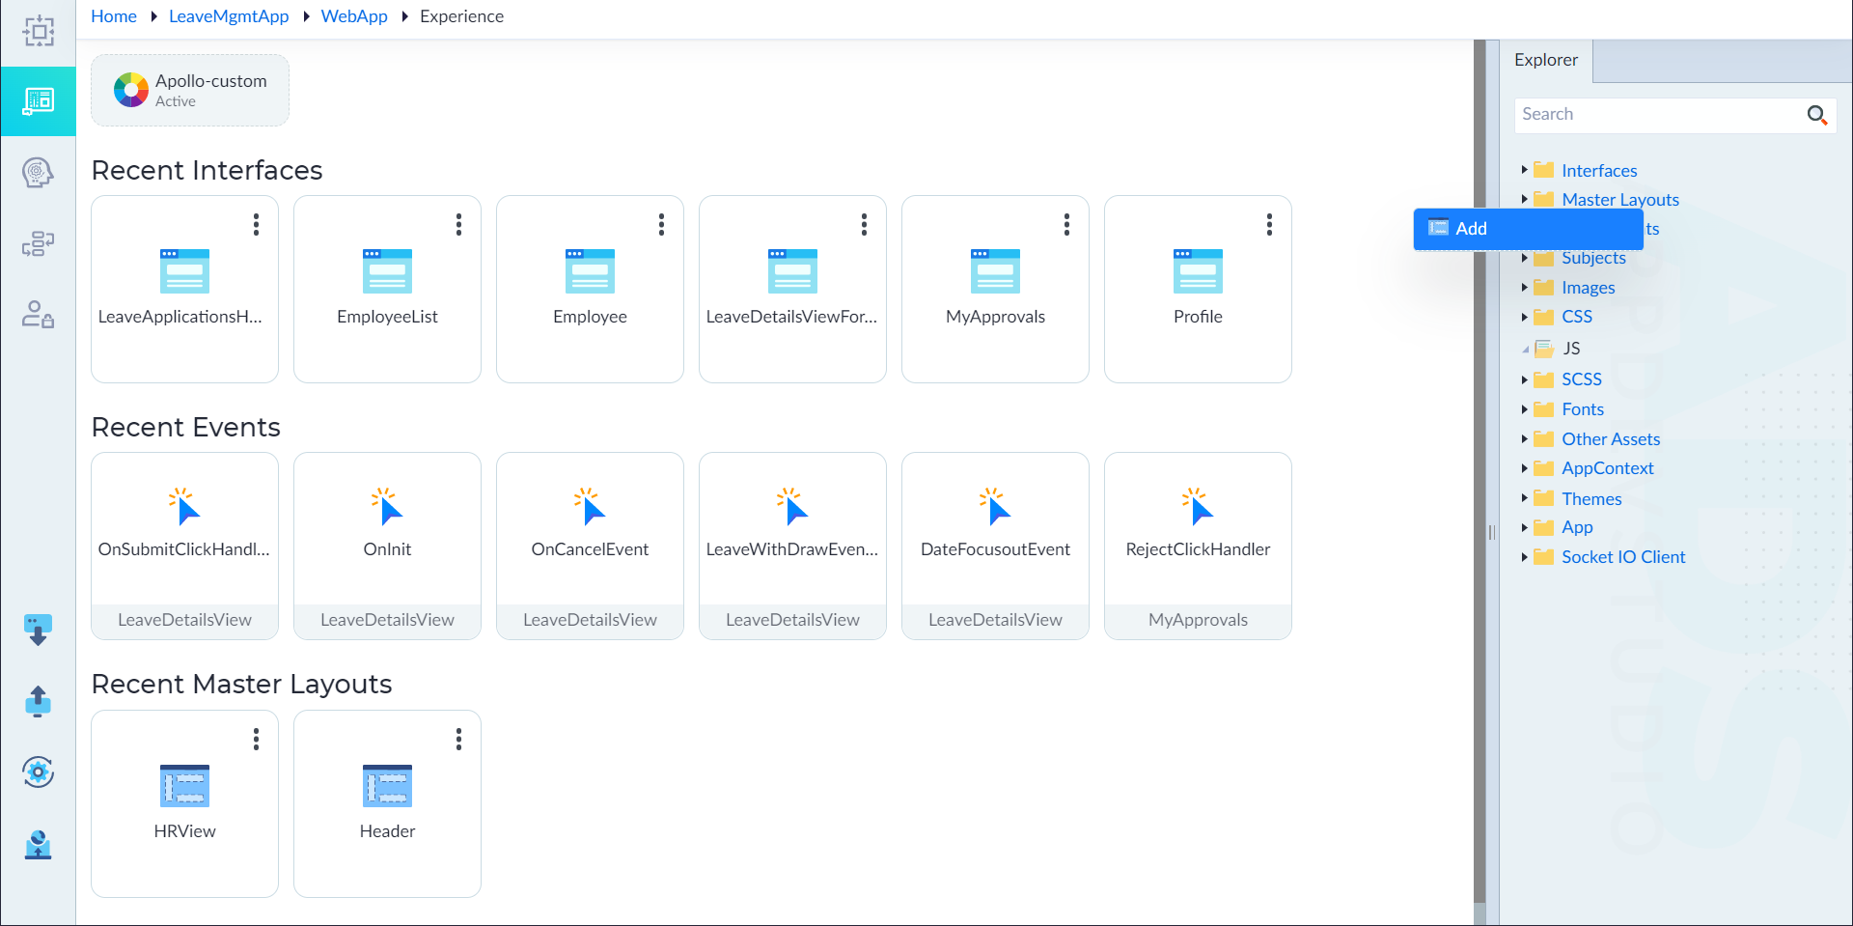Expand the SCSS folder arrow
The height and width of the screenshot is (926, 1853).
pyautogui.click(x=1524, y=379)
